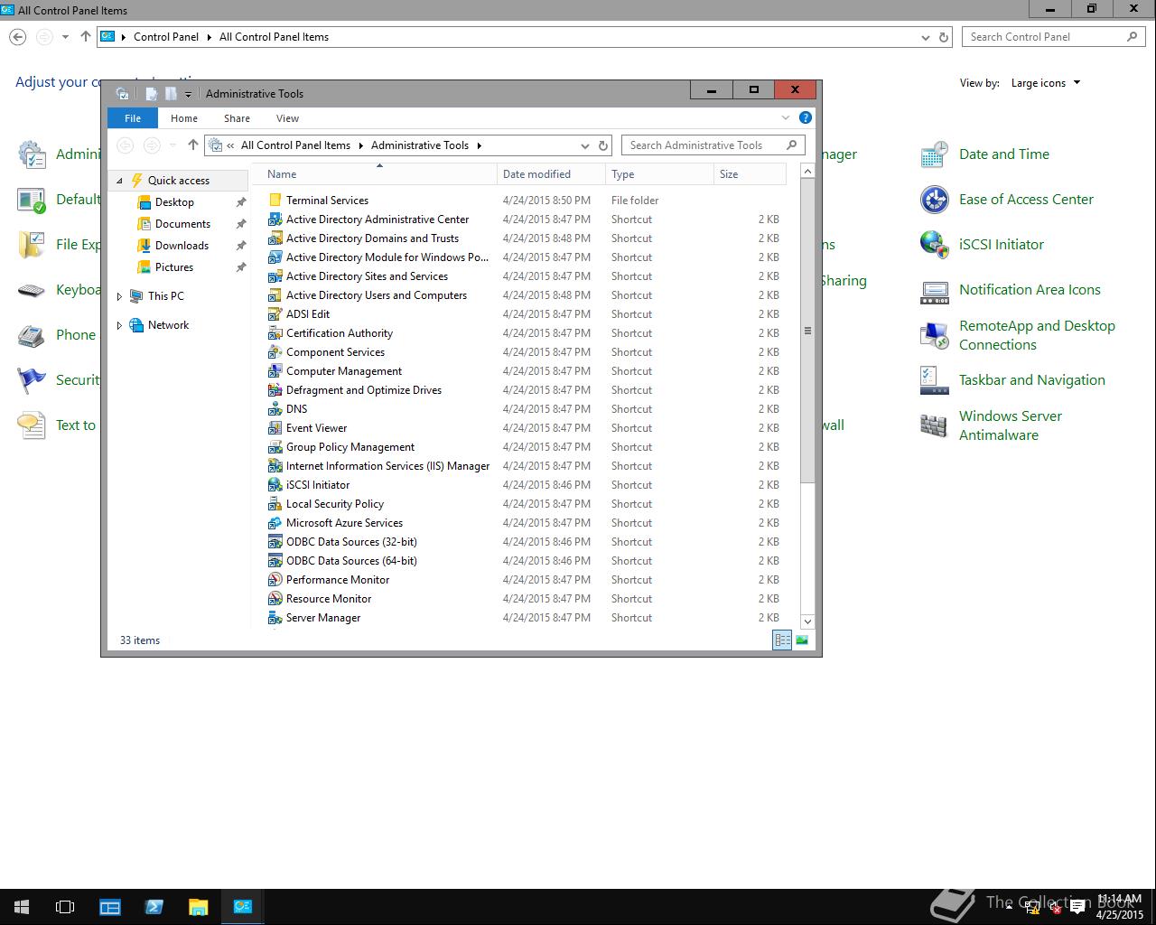Screen dimensions: 1156x925
Task: Open File Explorer from the taskbar
Action: 198,907
